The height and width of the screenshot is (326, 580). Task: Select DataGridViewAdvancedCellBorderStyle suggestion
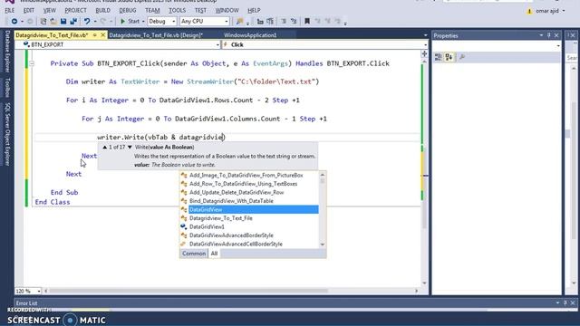236,244
